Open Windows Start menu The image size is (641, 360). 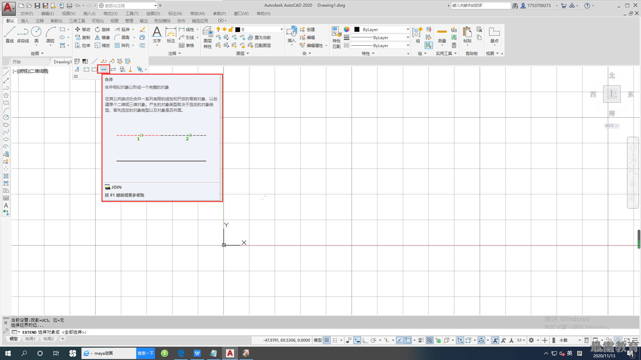[8, 353]
